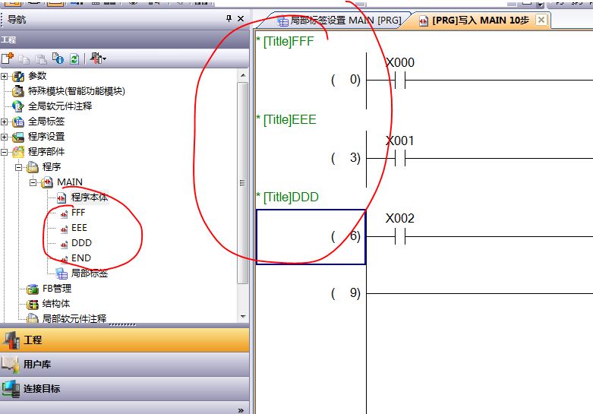Close the 导航 navigation panel
Screen dimensions: 593x414
point(241,19)
